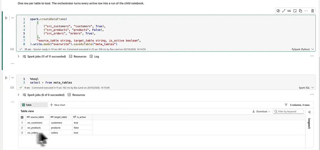
Task: Delete the first cell with trash icon
Action: (x=312, y=11)
